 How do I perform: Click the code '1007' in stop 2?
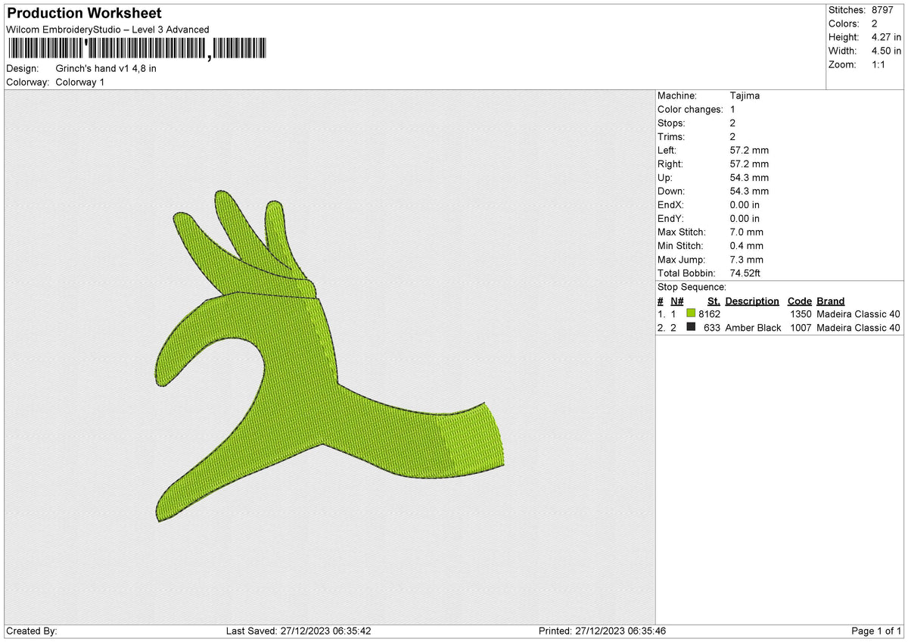pos(800,327)
